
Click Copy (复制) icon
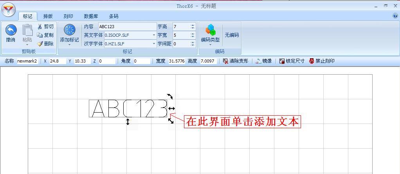[40, 35]
